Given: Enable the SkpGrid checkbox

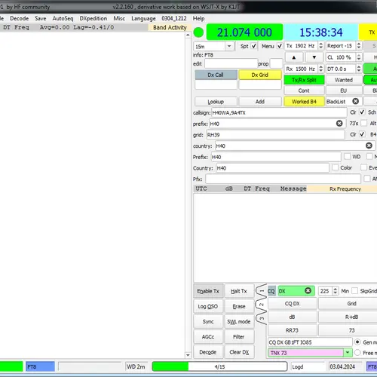Looking at the screenshot, I should (x=354, y=291).
